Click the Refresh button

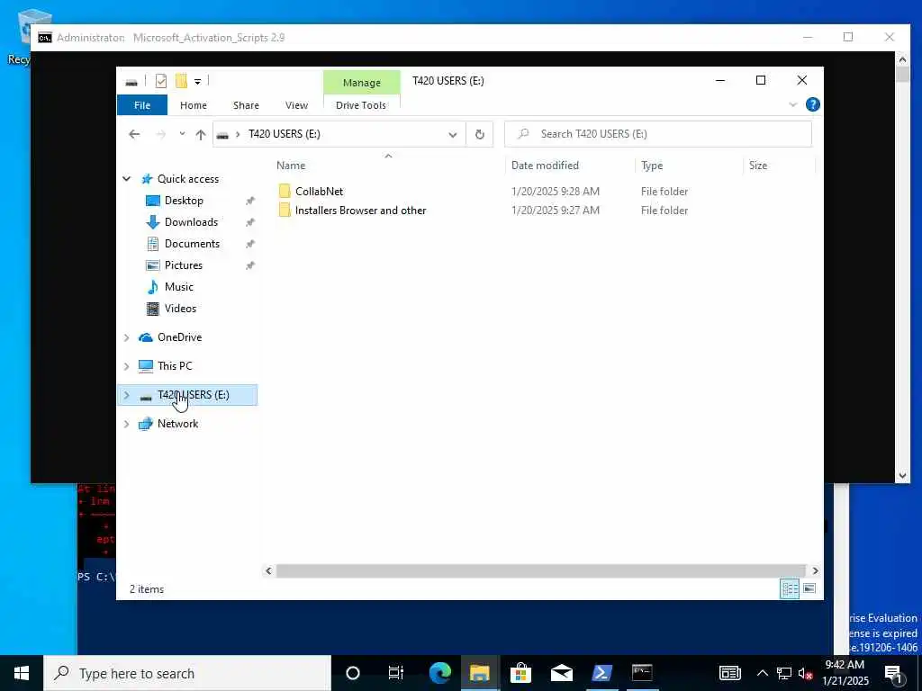click(480, 135)
